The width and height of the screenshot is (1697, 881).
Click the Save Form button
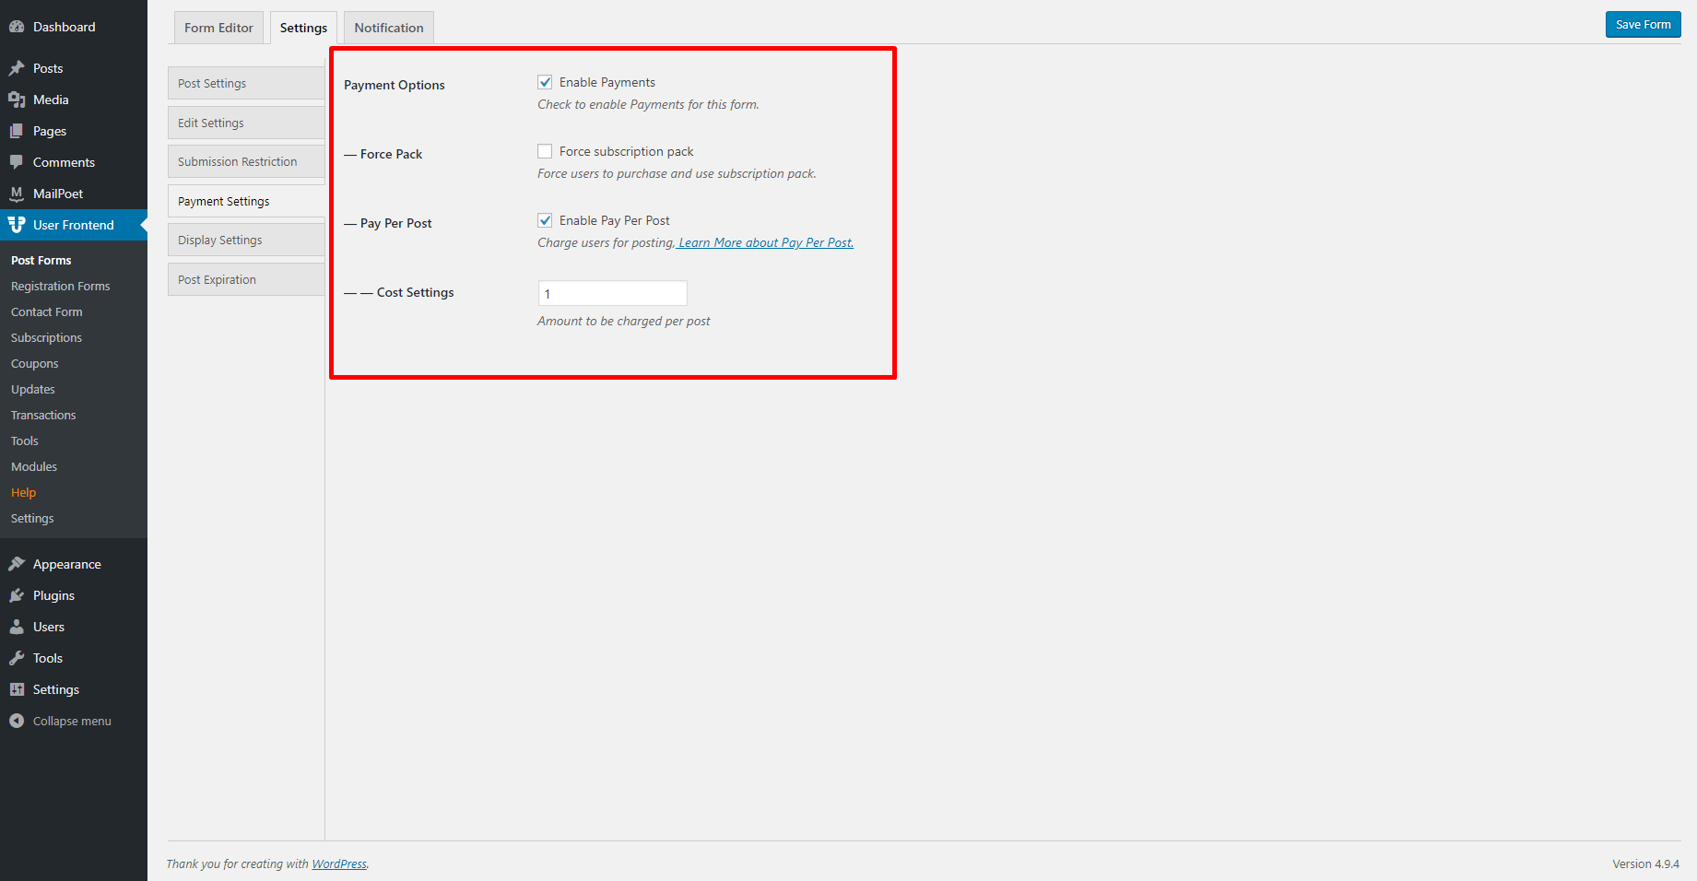(x=1643, y=25)
